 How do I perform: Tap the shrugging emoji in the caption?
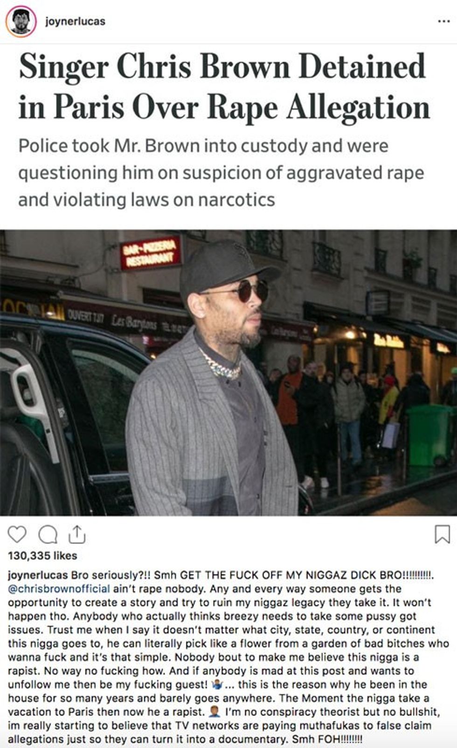pos(217,685)
